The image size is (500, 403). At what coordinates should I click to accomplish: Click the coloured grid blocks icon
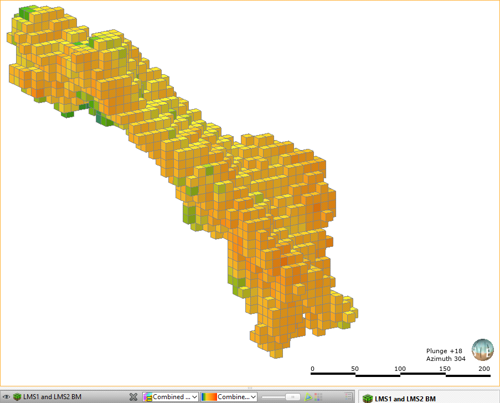pyautogui.click(x=318, y=397)
